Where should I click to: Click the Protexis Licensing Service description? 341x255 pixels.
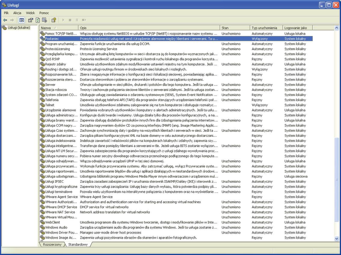click(99, 49)
